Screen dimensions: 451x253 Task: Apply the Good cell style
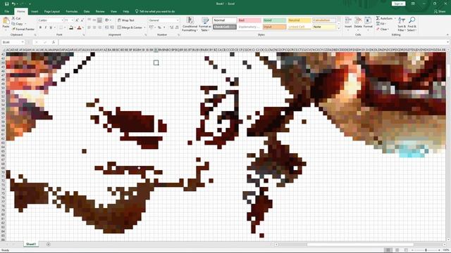click(x=274, y=20)
